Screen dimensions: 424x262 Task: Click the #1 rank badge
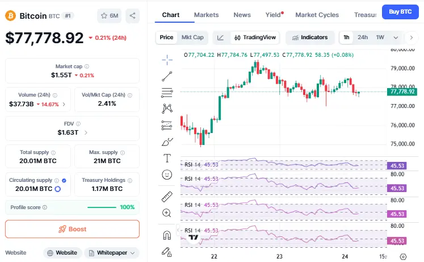tap(68, 16)
